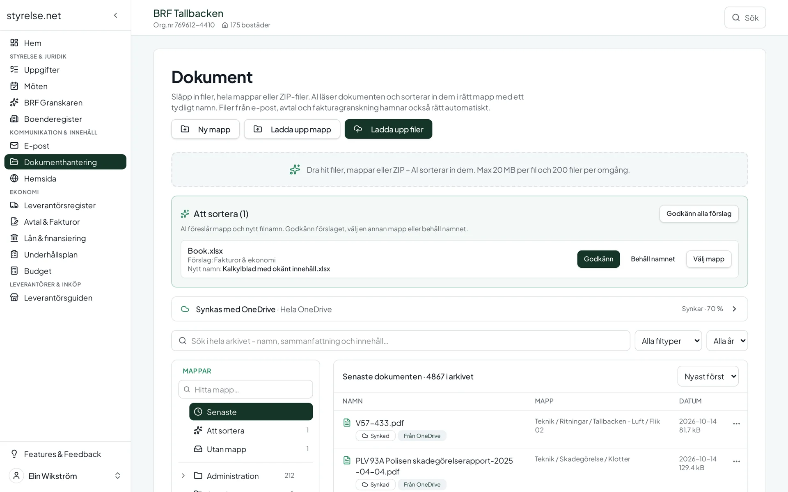Click the archive search field

(401, 341)
